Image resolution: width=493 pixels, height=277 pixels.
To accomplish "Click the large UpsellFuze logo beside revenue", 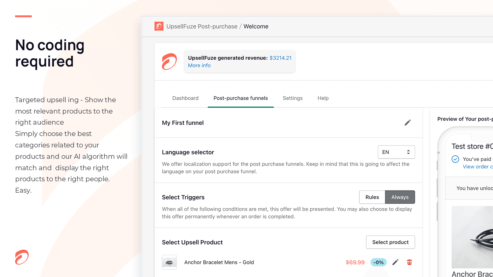I will point(169,62).
